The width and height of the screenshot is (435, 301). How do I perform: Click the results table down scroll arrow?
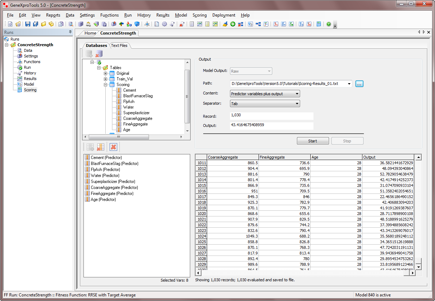tap(418, 267)
